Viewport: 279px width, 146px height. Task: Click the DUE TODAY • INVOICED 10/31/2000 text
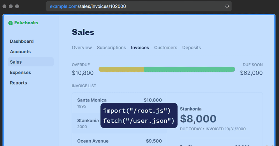pos(213,129)
